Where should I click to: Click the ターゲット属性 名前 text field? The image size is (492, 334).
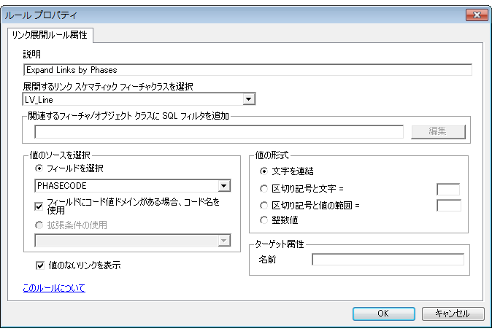[x=387, y=260]
